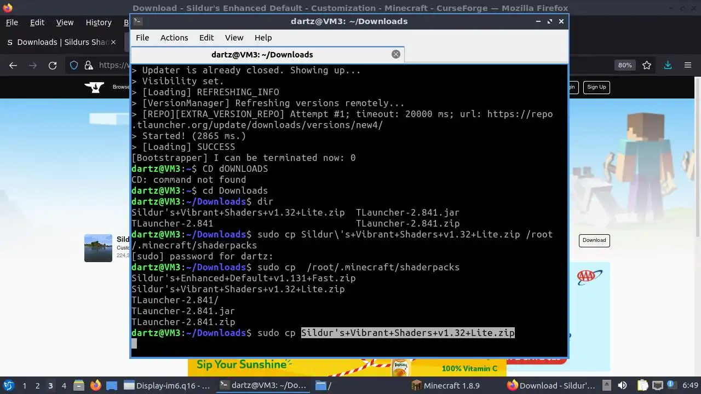Image resolution: width=701 pixels, height=394 pixels.
Task: Open the terminal View menu
Action: [x=234, y=38]
